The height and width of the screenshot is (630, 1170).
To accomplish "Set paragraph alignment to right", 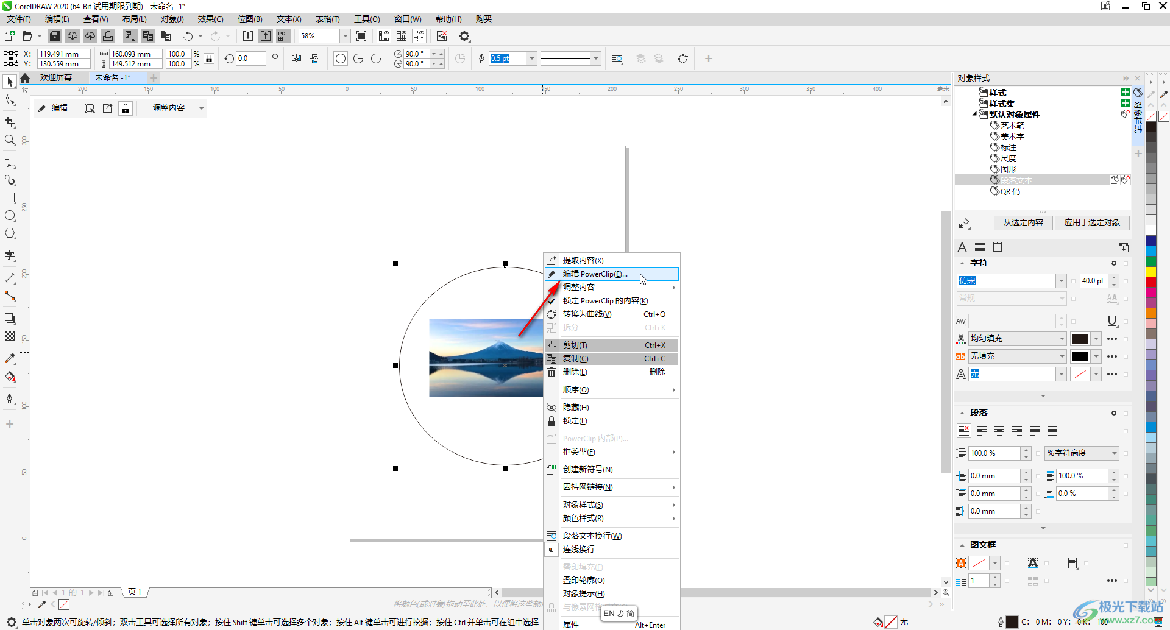I will point(1017,431).
